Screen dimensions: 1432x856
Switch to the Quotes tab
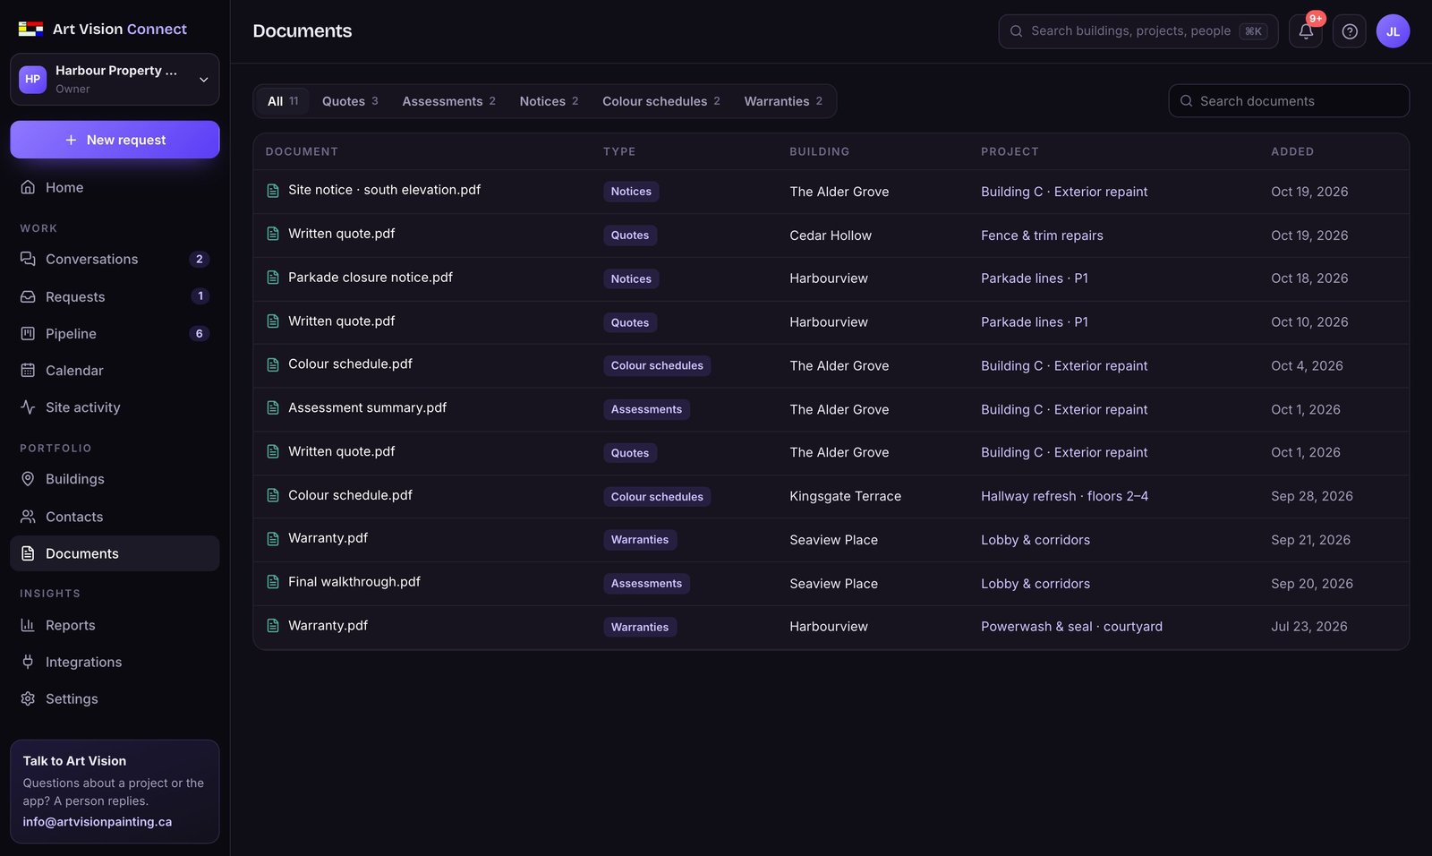click(350, 101)
